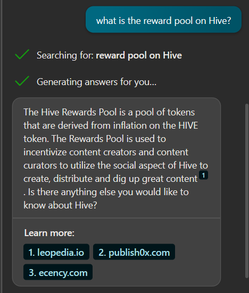Click the Generating answers for you status text
Viewport: 249px width, 293px height.
[96, 82]
